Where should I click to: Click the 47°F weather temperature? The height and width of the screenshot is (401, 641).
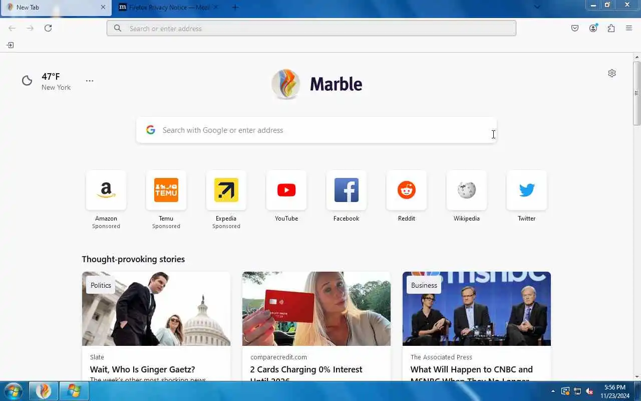[x=51, y=77]
